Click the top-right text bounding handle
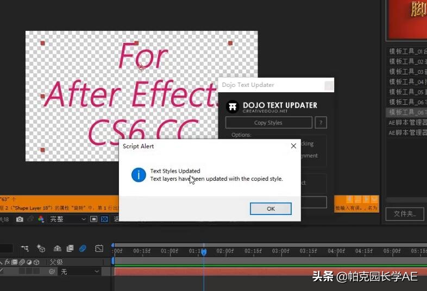427x291 pixels. point(230,43)
